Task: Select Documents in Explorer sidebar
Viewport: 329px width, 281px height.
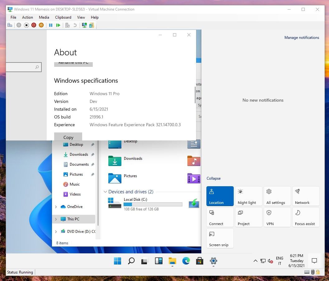Action: (79, 164)
